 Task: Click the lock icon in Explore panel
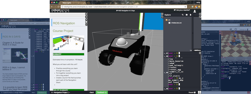[x=191, y=15]
